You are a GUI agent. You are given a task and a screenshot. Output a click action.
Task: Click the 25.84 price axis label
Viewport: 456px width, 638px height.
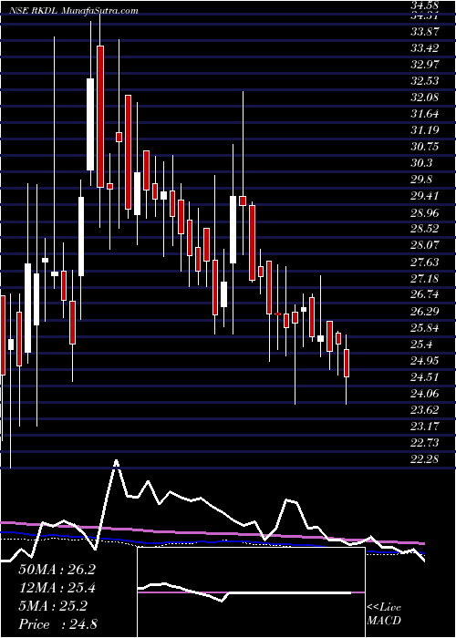point(425,328)
